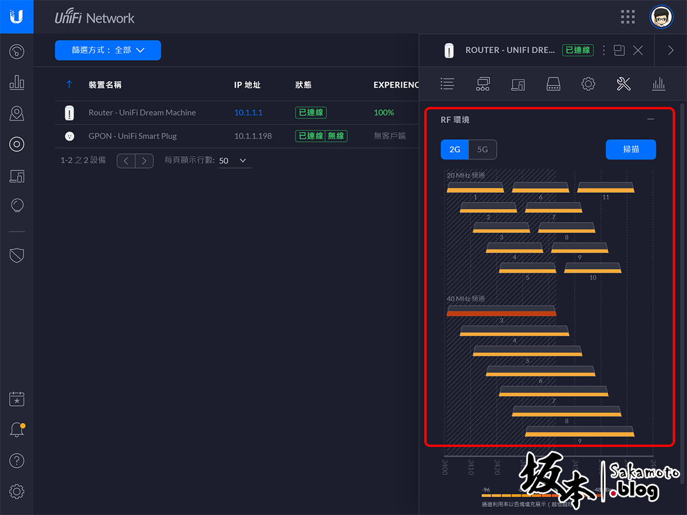
Task: Click the 20 MHz channel 2 bar
Action: pyautogui.click(x=488, y=207)
